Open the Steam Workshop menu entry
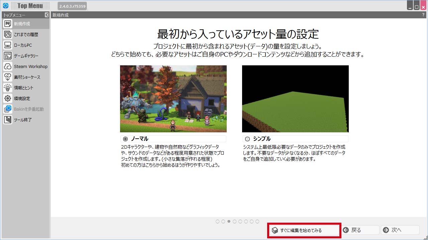This screenshot has width=428, height=240. (x=26, y=66)
